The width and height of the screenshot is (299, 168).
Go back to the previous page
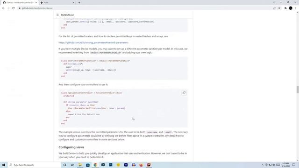click(3, 8)
